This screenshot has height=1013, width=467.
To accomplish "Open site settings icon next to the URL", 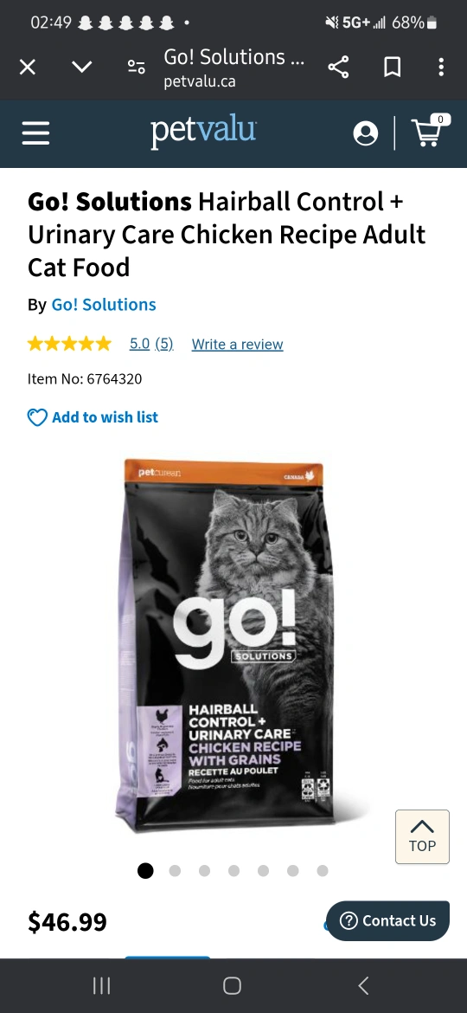I will 136,67.
